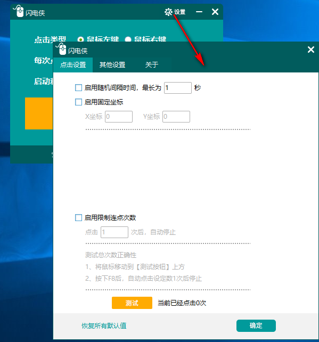Image resolution: width=319 pixels, height=342 pixels.
Task: Click 点击类型 label in main window
Action: click(x=50, y=39)
